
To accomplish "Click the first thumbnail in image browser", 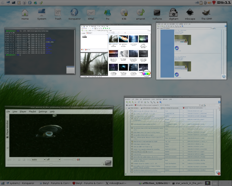I will tap(113, 39).
